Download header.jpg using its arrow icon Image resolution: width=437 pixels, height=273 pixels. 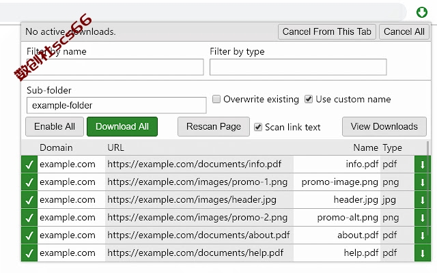(423, 200)
